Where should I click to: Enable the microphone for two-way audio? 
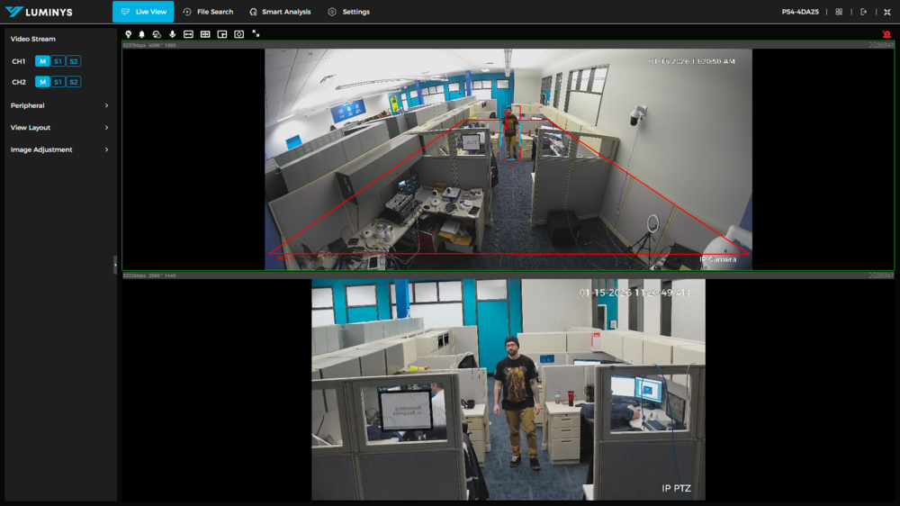pos(172,34)
